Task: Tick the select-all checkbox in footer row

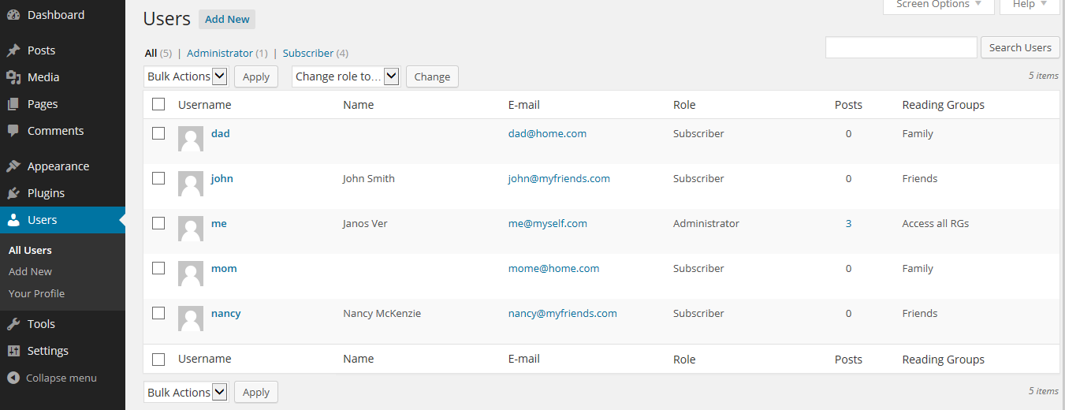Action: (x=158, y=359)
